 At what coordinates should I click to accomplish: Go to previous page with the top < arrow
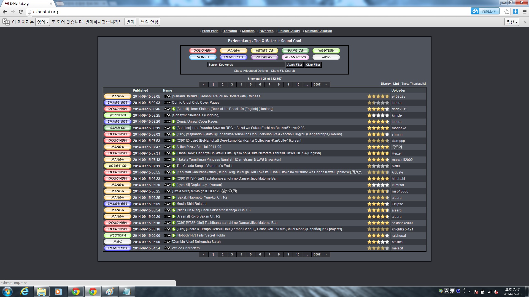[x=204, y=85]
